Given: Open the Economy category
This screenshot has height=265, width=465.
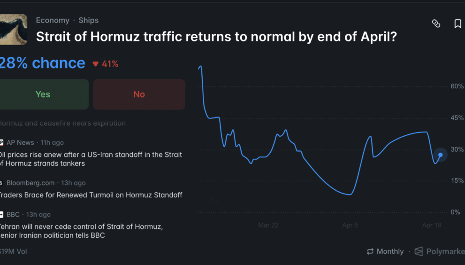Looking at the screenshot, I should point(53,20).
